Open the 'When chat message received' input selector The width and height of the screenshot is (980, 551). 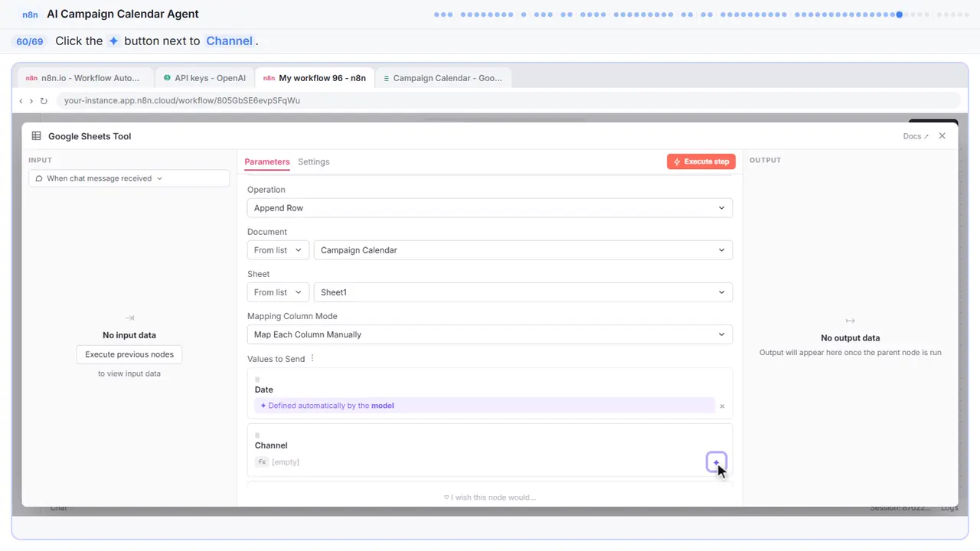(x=129, y=178)
